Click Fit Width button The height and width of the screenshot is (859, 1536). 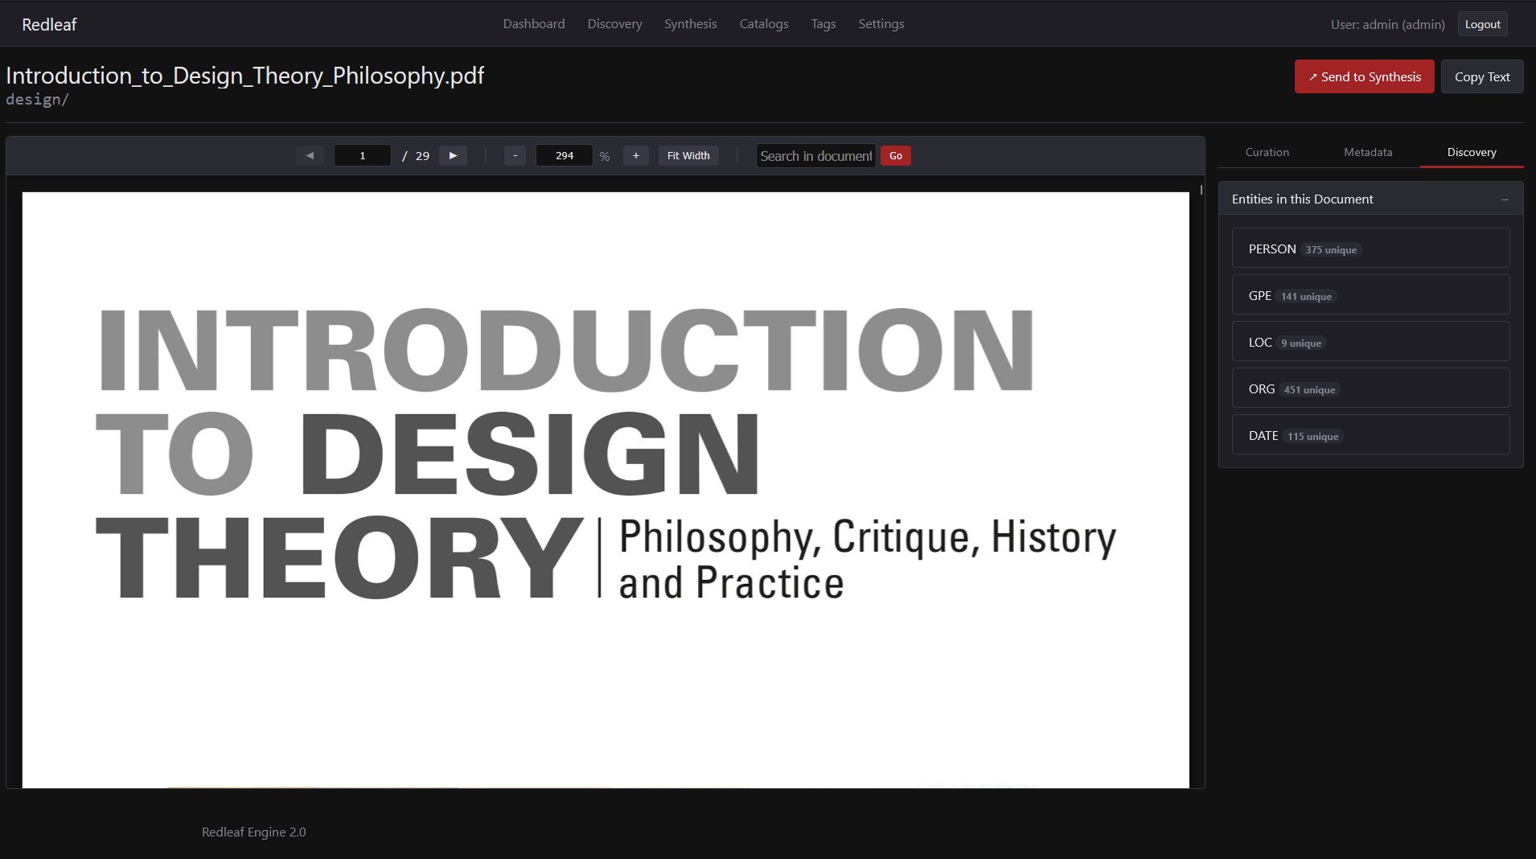click(x=688, y=156)
